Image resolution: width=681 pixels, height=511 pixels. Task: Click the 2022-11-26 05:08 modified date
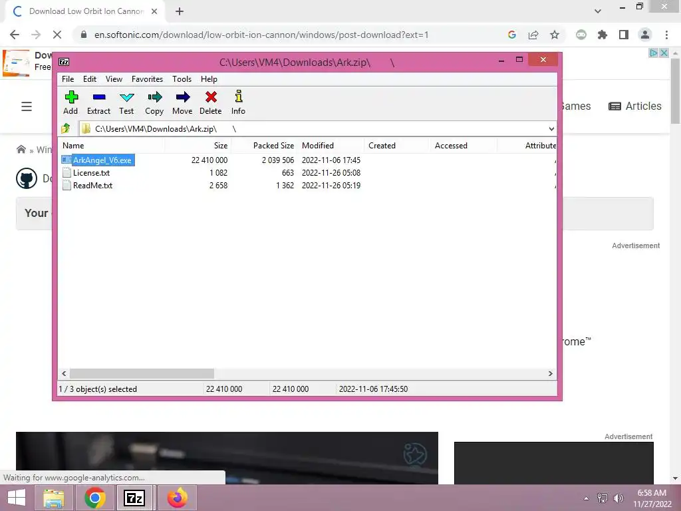(x=331, y=172)
